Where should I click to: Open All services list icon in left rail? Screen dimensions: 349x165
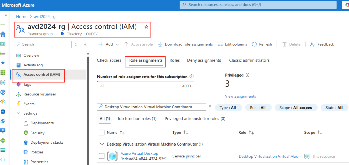click(x=3, y=53)
